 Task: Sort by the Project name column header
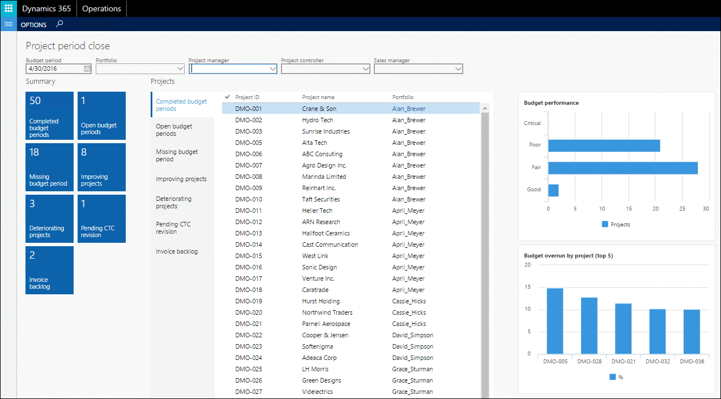[x=318, y=97]
